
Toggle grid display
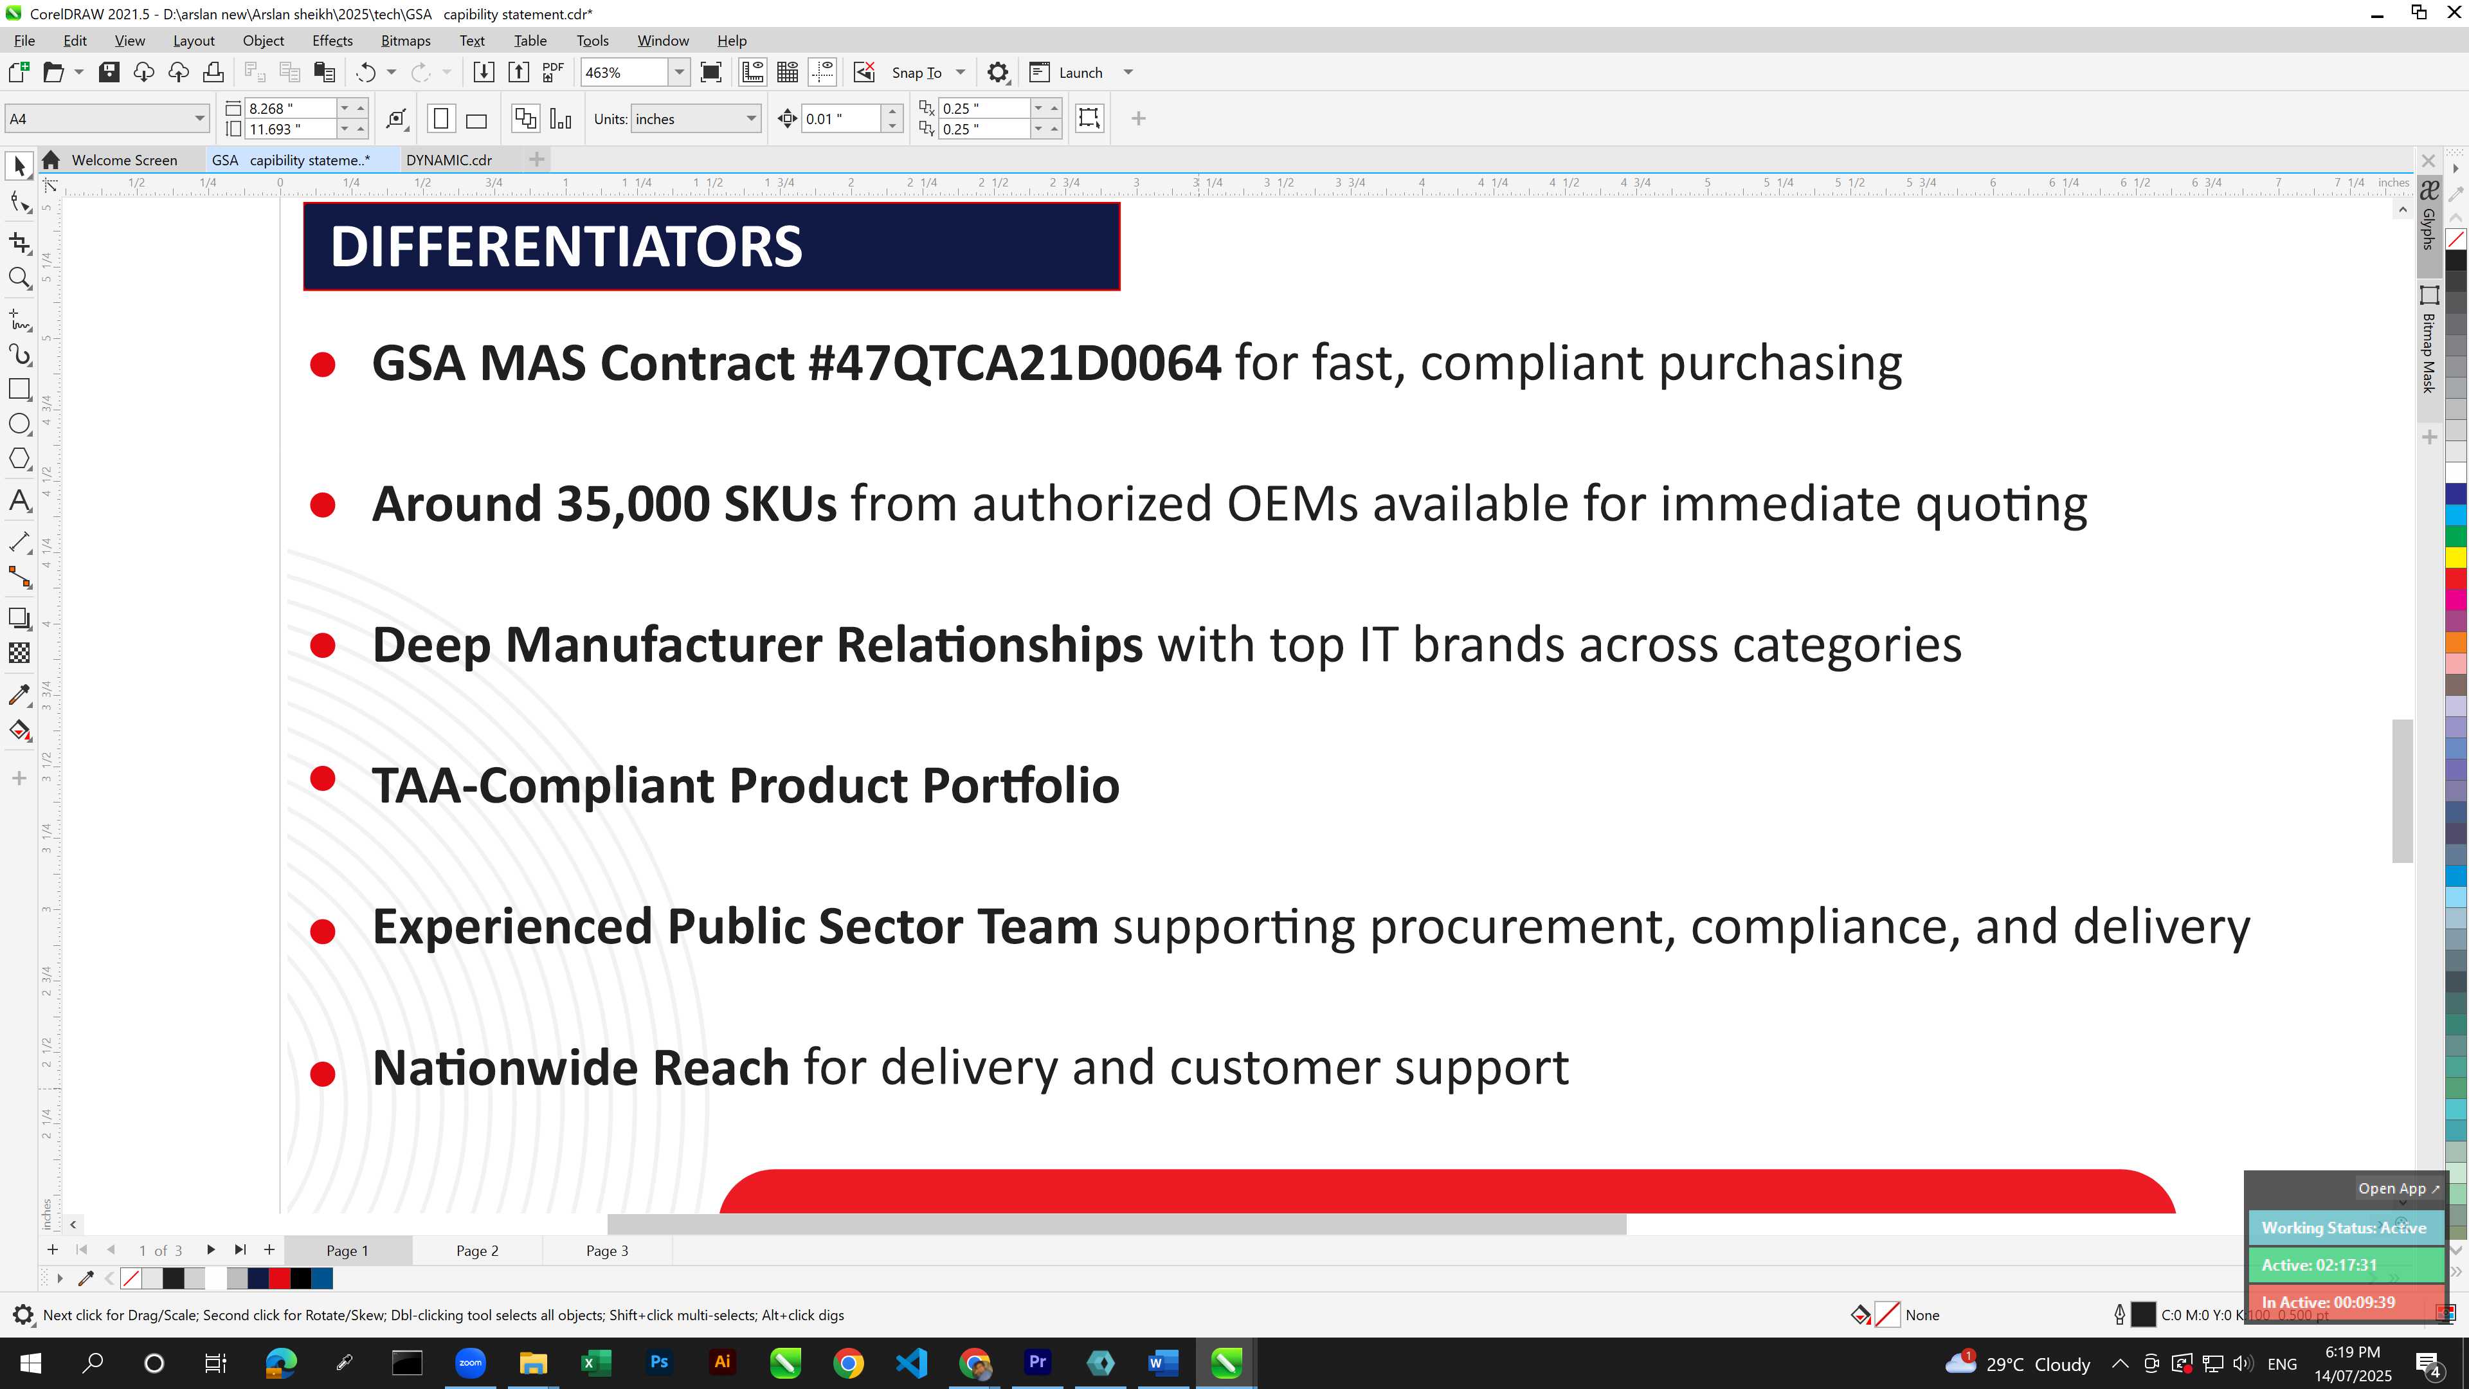tap(788, 72)
